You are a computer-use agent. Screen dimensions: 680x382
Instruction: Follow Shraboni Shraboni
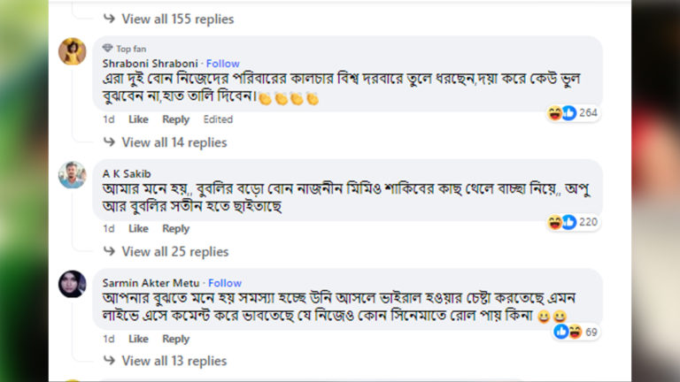(223, 64)
